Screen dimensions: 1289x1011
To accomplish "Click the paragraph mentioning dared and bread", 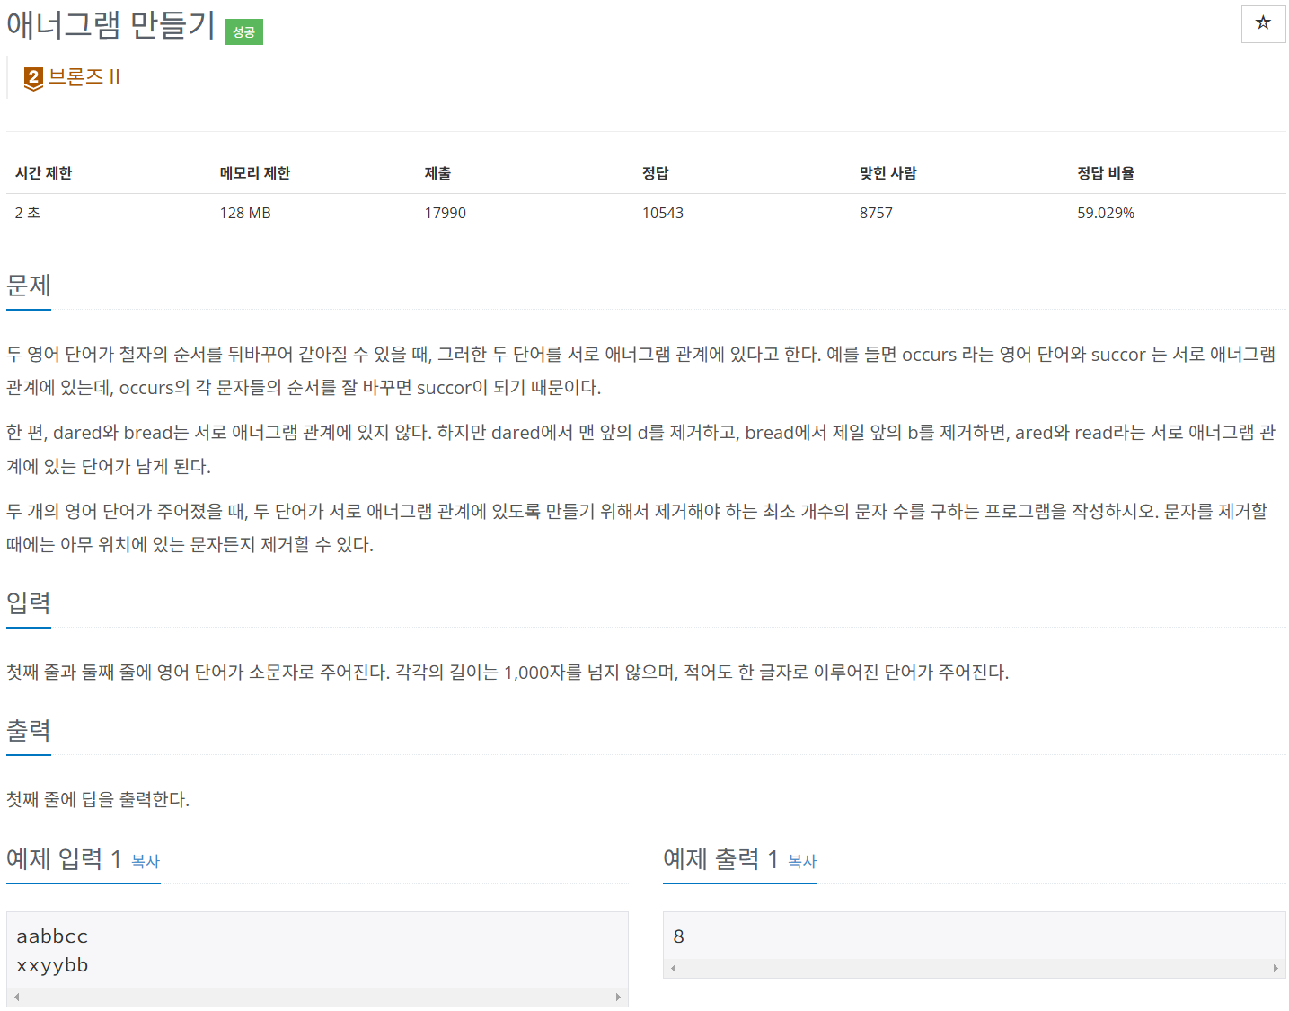I will click(x=641, y=449).
